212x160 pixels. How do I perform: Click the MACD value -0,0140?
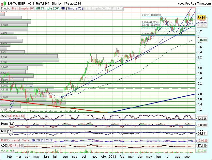(x=203, y=141)
